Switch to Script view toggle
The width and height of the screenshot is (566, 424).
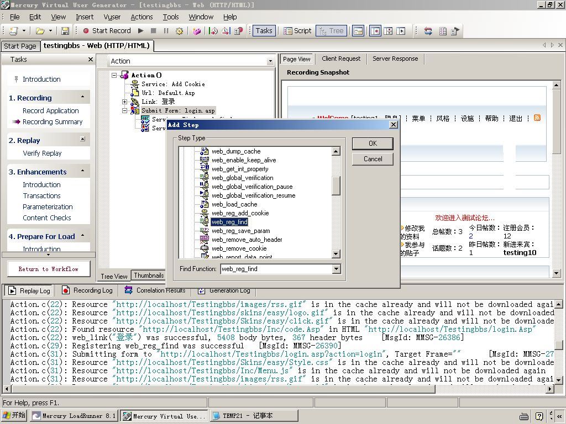(x=297, y=31)
